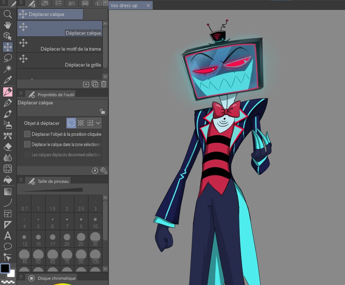Toggle the tool property lock icon
This screenshot has width=345, height=285.
point(102,111)
